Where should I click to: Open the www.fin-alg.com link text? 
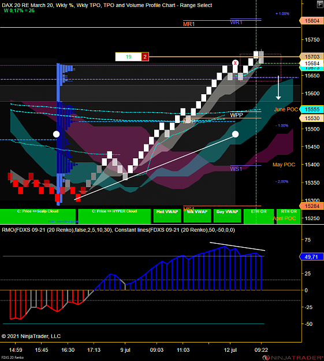tap(64, 221)
